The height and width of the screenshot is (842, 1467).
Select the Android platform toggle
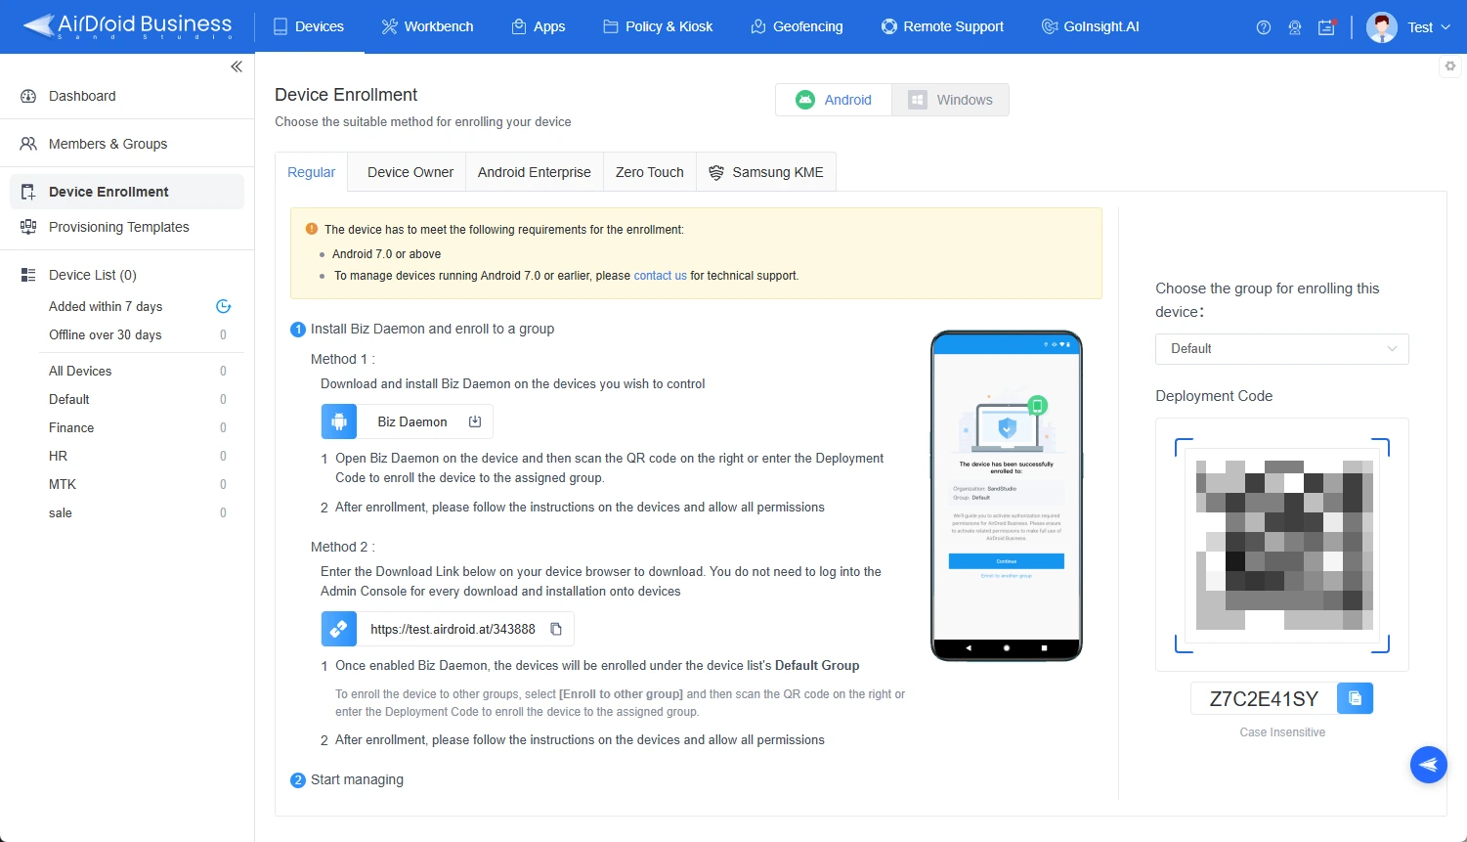[x=834, y=100]
